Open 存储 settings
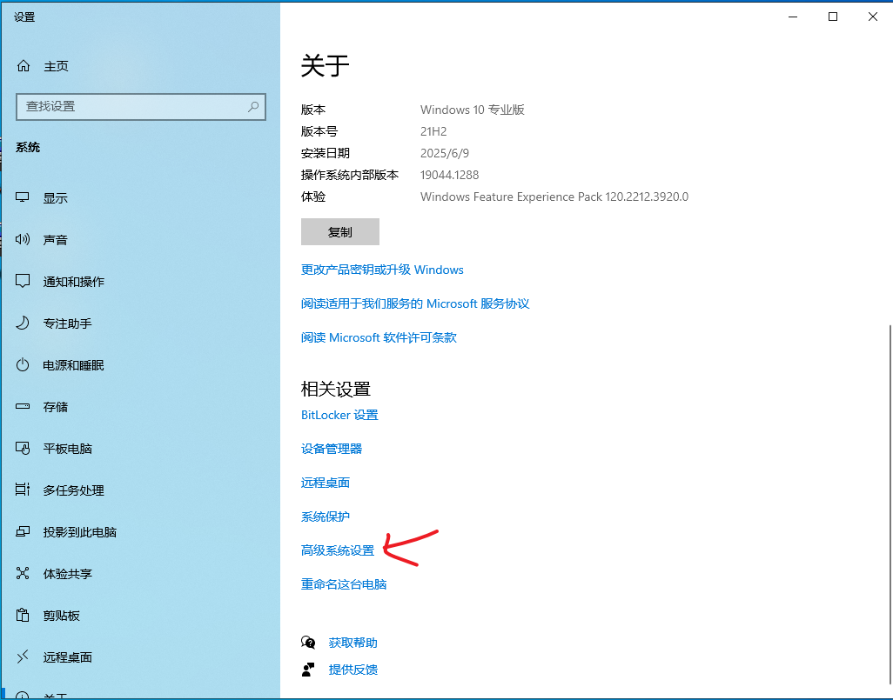The height and width of the screenshot is (700, 893). tap(55, 407)
